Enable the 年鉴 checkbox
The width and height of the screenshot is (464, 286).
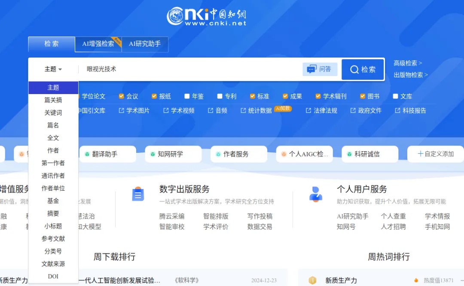(187, 96)
